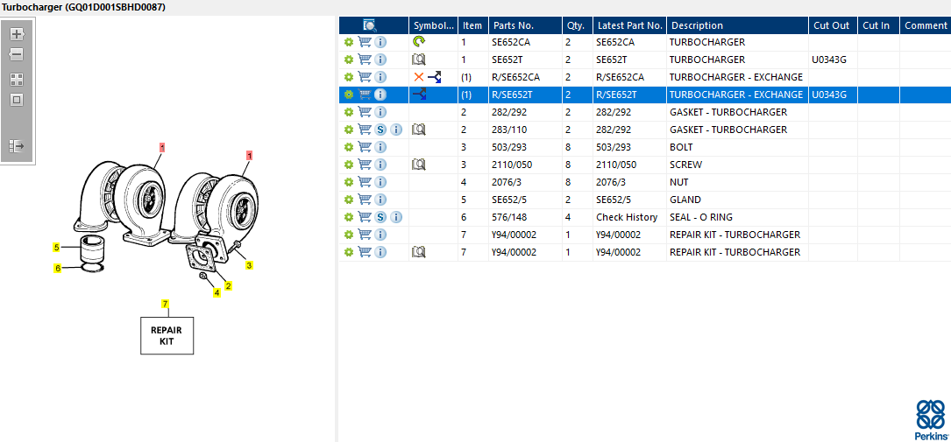Click the Cut Out column header
951x442 pixels.
[x=831, y=25]
